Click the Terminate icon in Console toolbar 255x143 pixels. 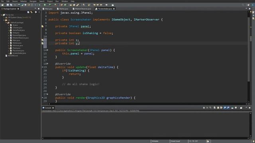point(204,108)
